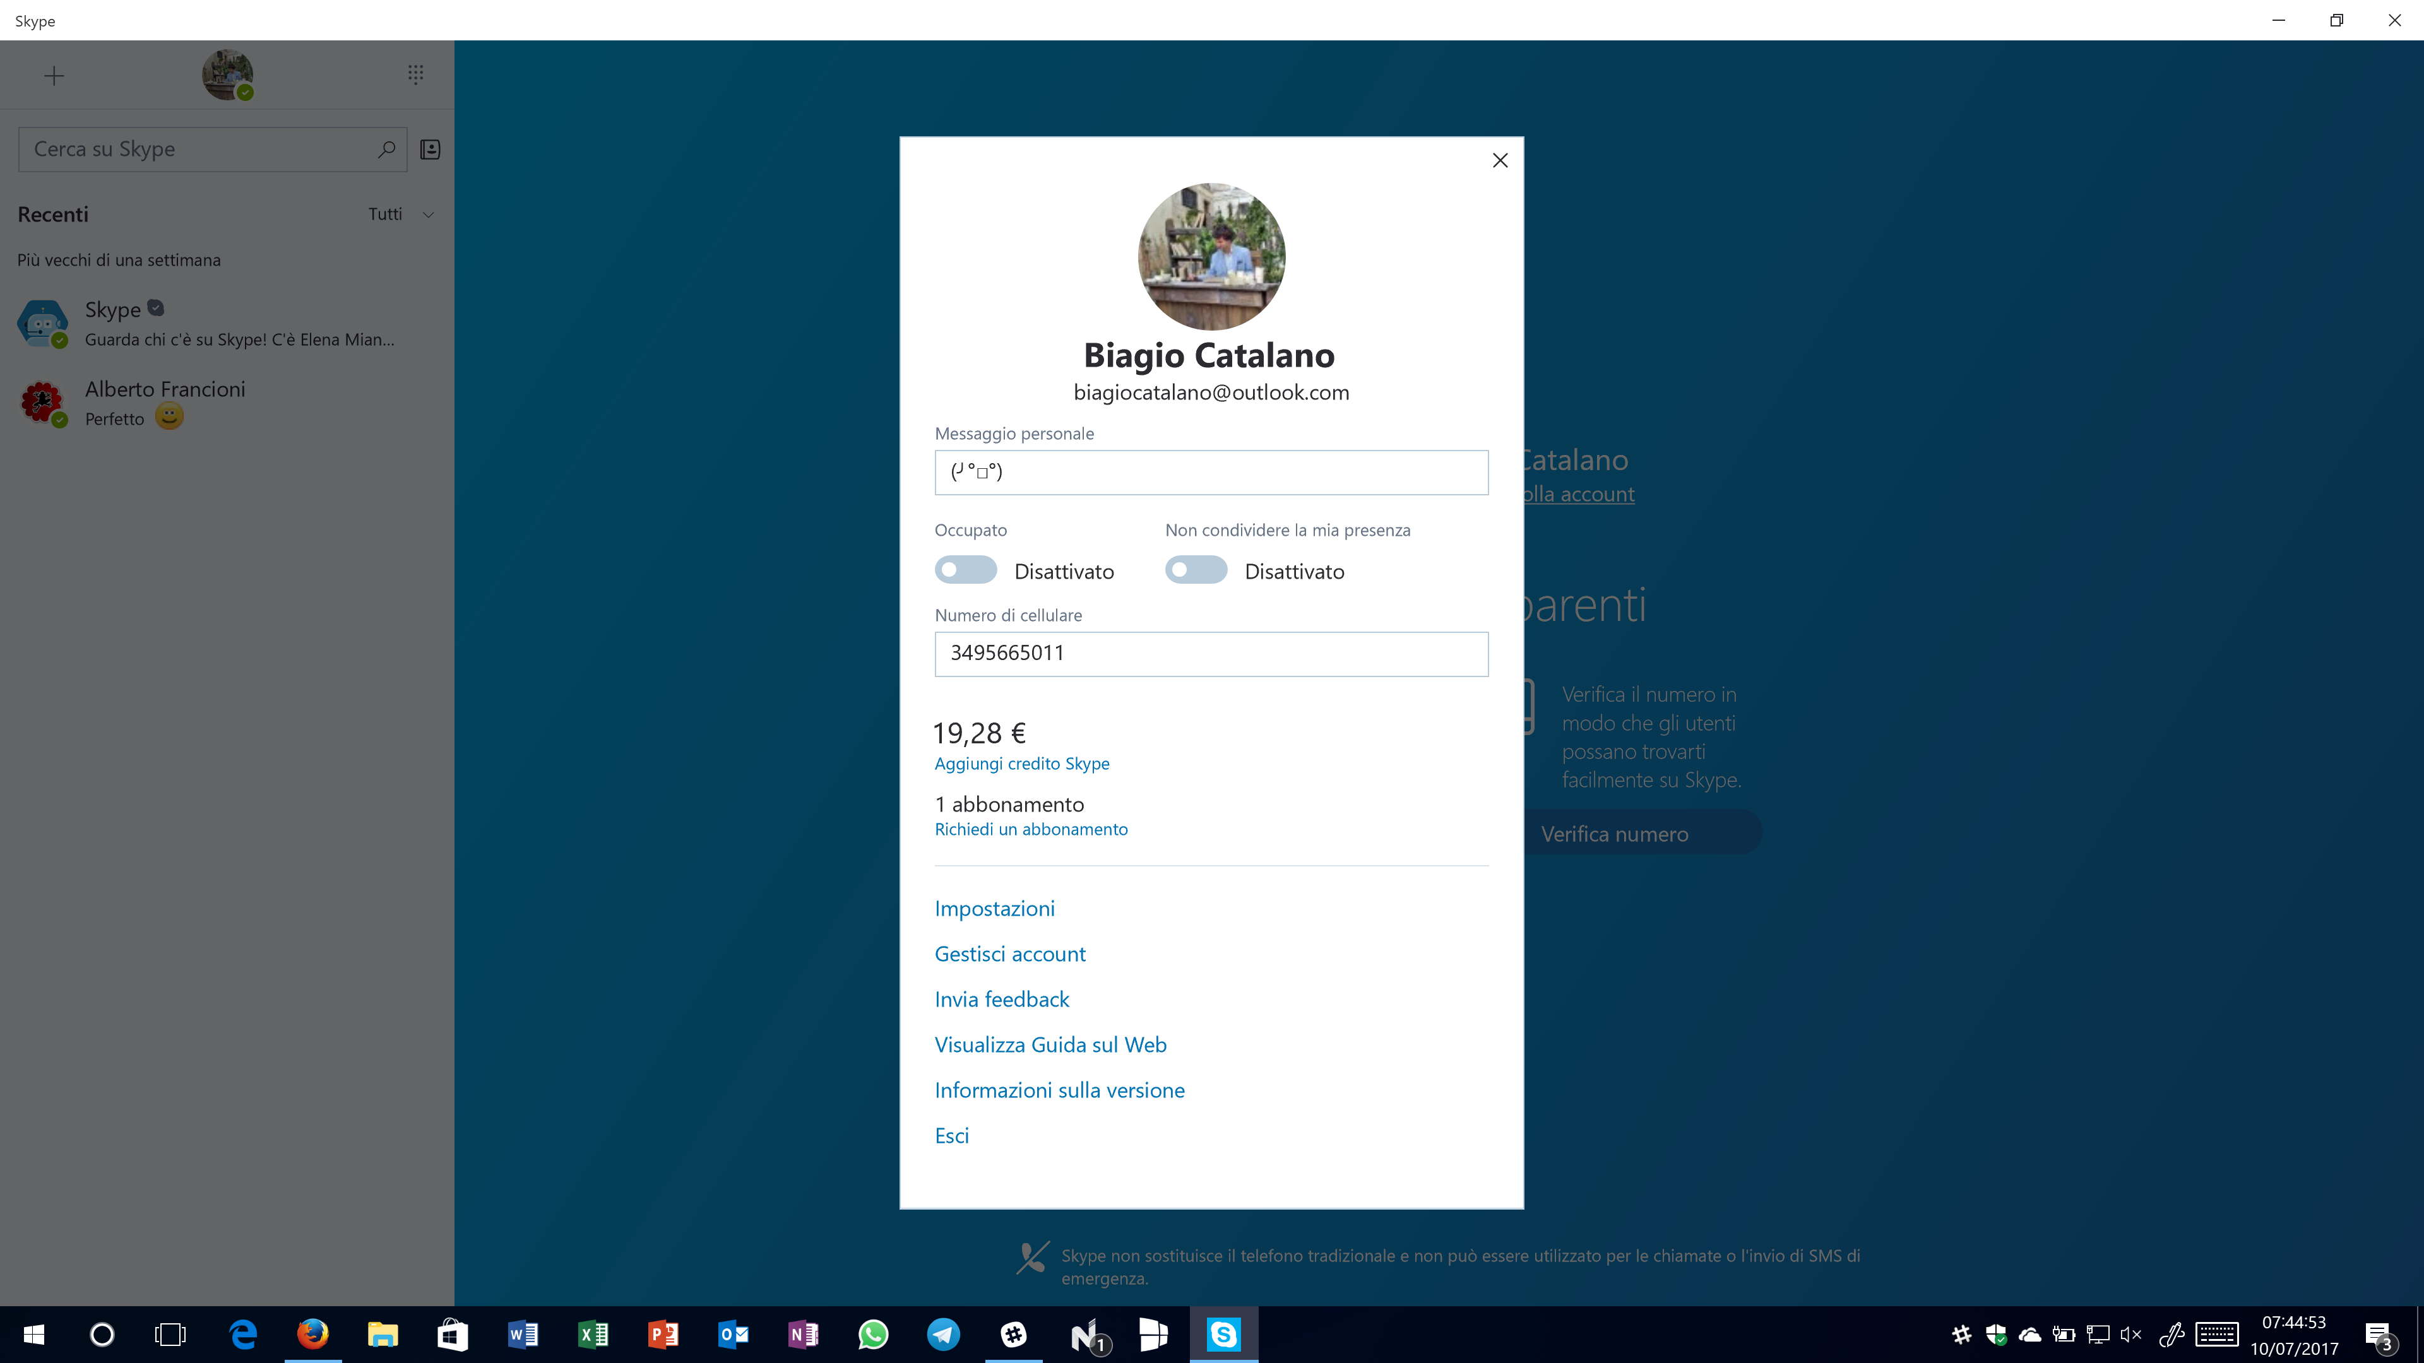Click Aggiungi credito Skype link

[1022, 764]
